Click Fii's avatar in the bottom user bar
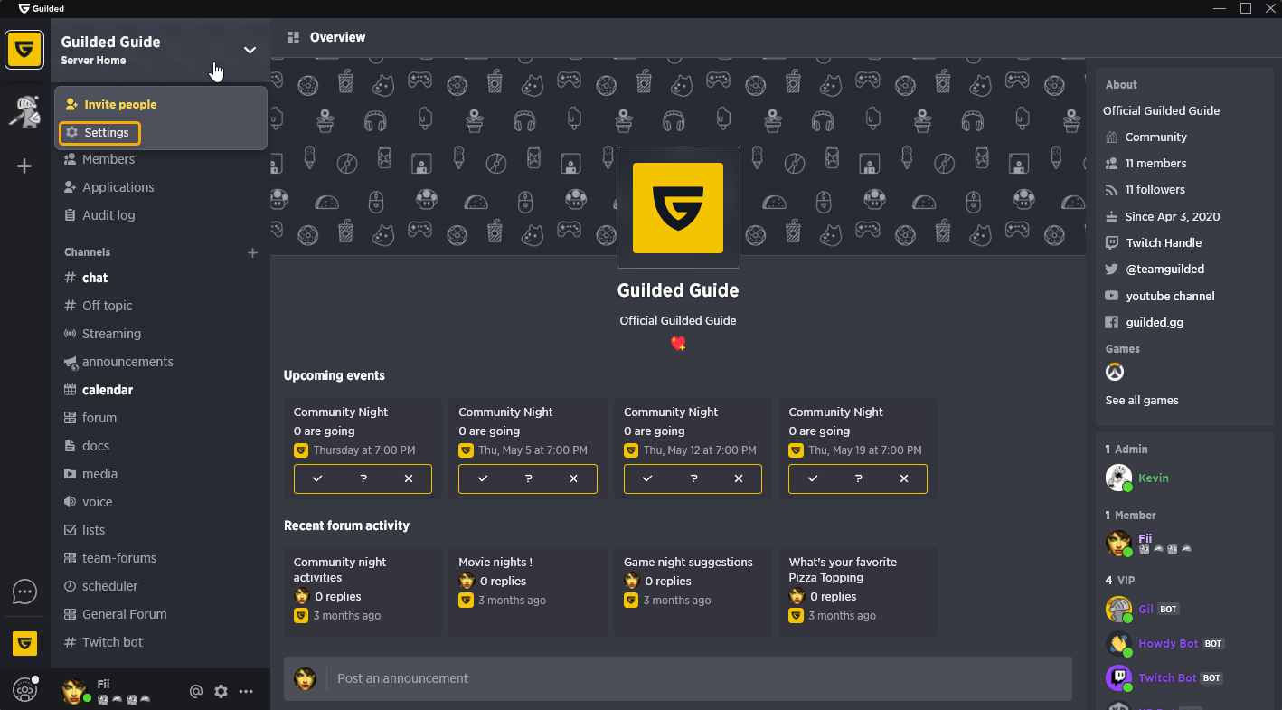 pos(74,692)
